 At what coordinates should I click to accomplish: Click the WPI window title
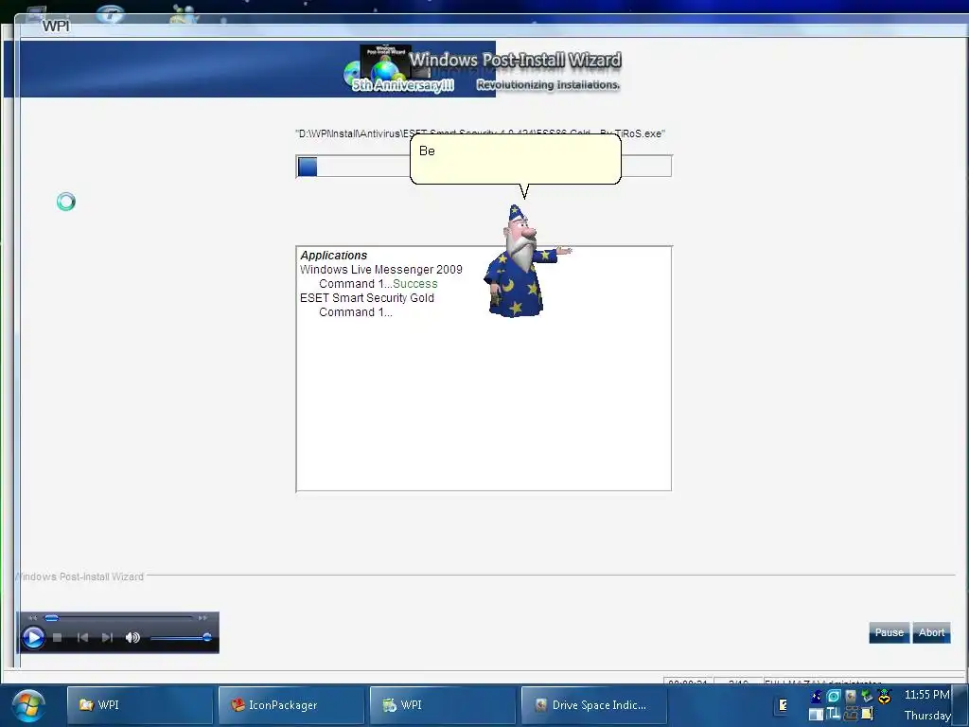[56, 27]
